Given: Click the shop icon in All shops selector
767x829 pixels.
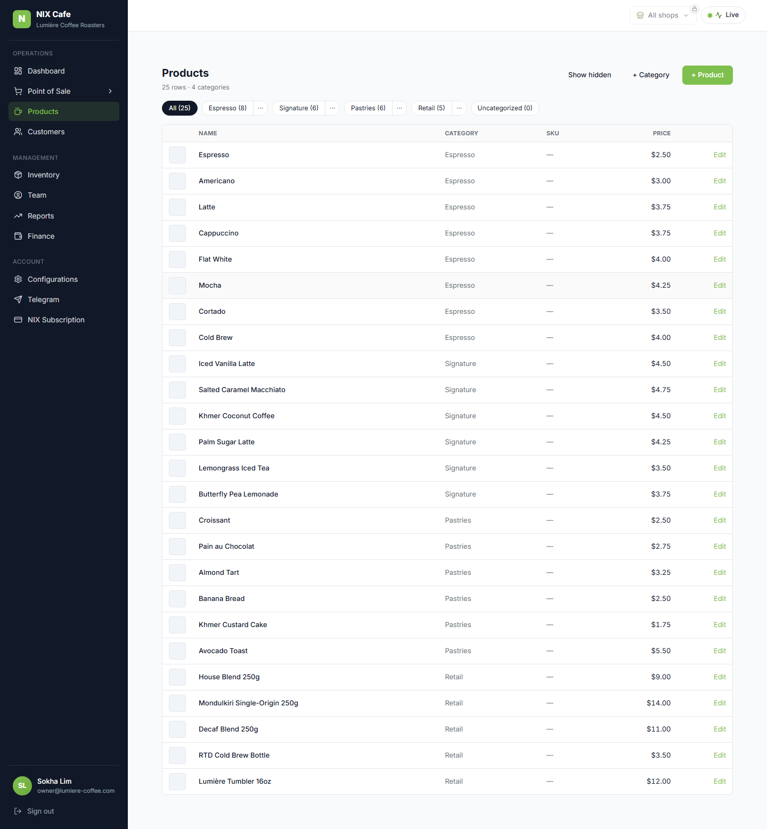Looking at the screenshot, I should click(x=640, y=15).
